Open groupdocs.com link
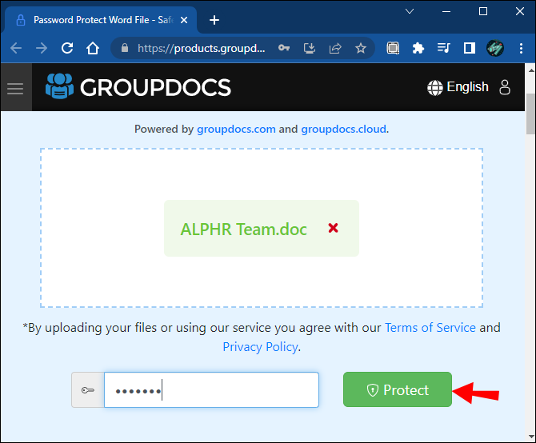The width and height of the screenshot is (536, 443). point(236,129)
